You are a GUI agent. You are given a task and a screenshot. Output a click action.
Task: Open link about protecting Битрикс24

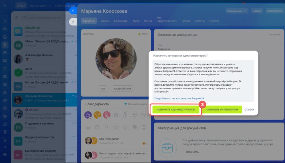[179, 98]
